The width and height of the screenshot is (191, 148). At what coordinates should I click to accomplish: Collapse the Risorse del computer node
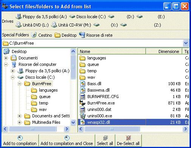[x=6, y=64]
